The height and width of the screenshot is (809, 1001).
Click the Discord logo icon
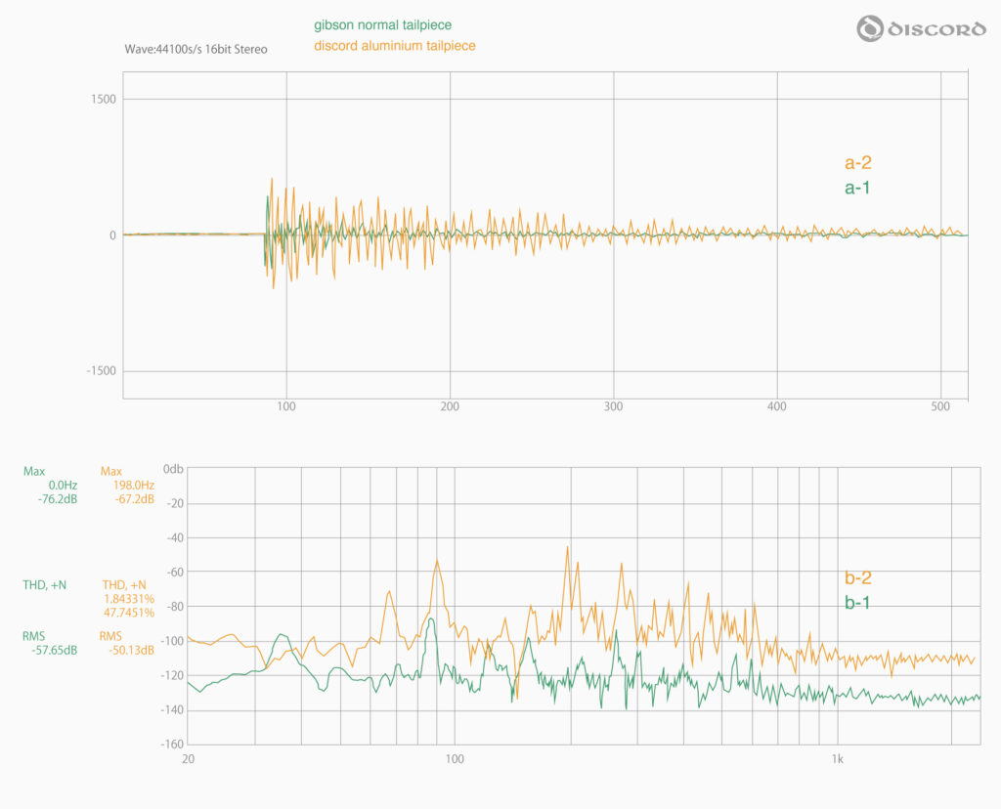pyautogui.click(x=870, y=29)
